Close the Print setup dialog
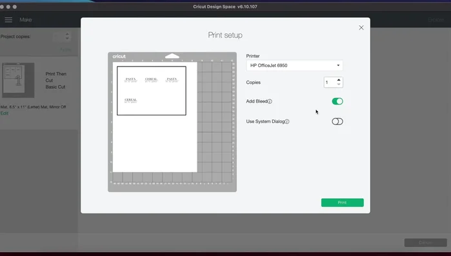The height and width of the screenshot is (256, 451). (361, 28)
